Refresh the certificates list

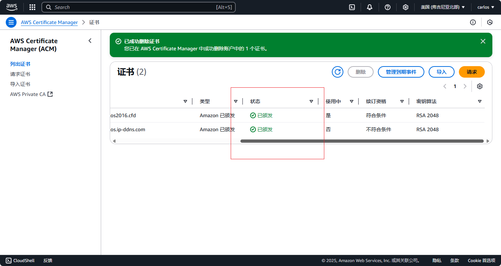click(x=338, y=72)
